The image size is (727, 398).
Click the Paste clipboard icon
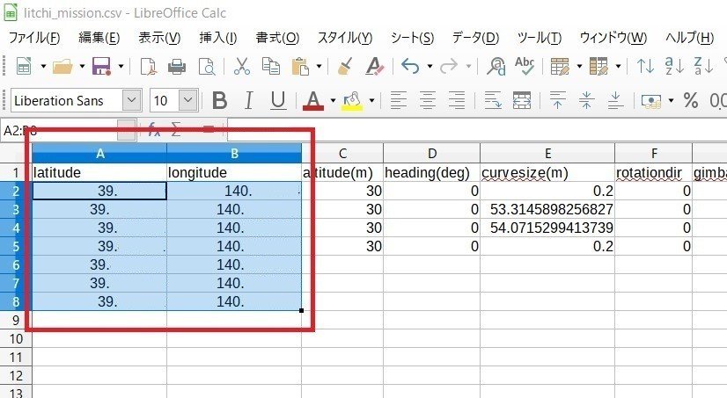click(x=300, y=66)
